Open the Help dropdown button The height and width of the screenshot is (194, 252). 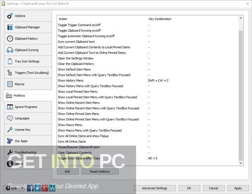click(x=14, y=188)
